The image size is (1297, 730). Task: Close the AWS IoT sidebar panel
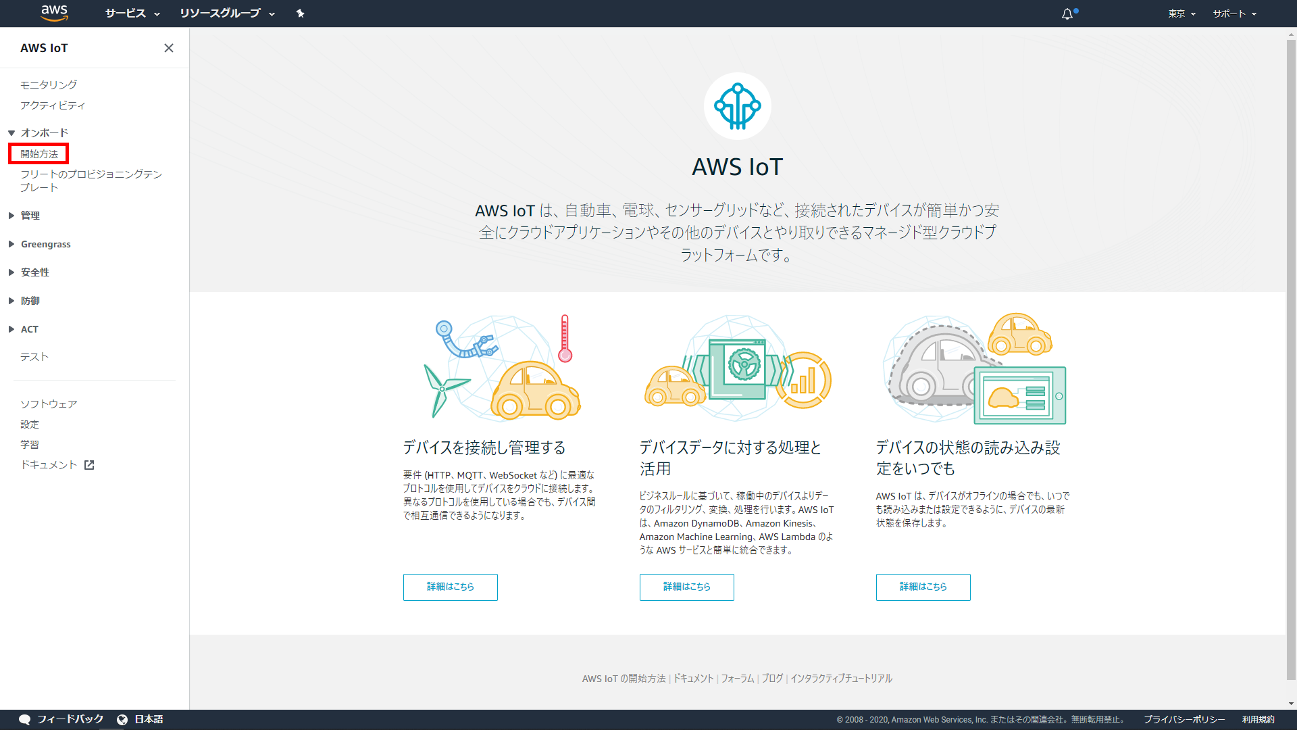coord(169,48)
